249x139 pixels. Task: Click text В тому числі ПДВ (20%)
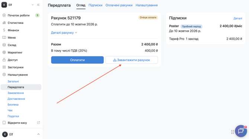pos(69,51)
